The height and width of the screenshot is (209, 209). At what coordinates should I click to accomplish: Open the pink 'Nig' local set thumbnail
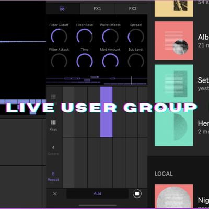click(x=173, y=196)
